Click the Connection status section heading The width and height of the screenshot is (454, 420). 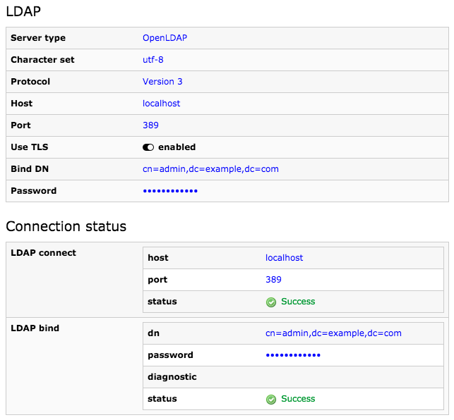tap(66, 226)
